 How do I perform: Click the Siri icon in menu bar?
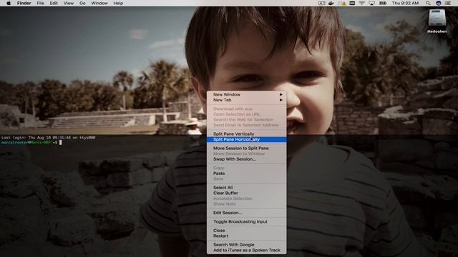click(438, 3)
